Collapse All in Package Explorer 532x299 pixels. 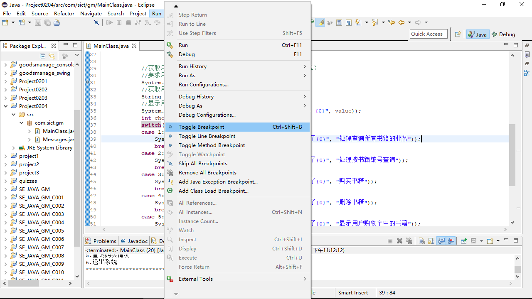pos(43,56)
